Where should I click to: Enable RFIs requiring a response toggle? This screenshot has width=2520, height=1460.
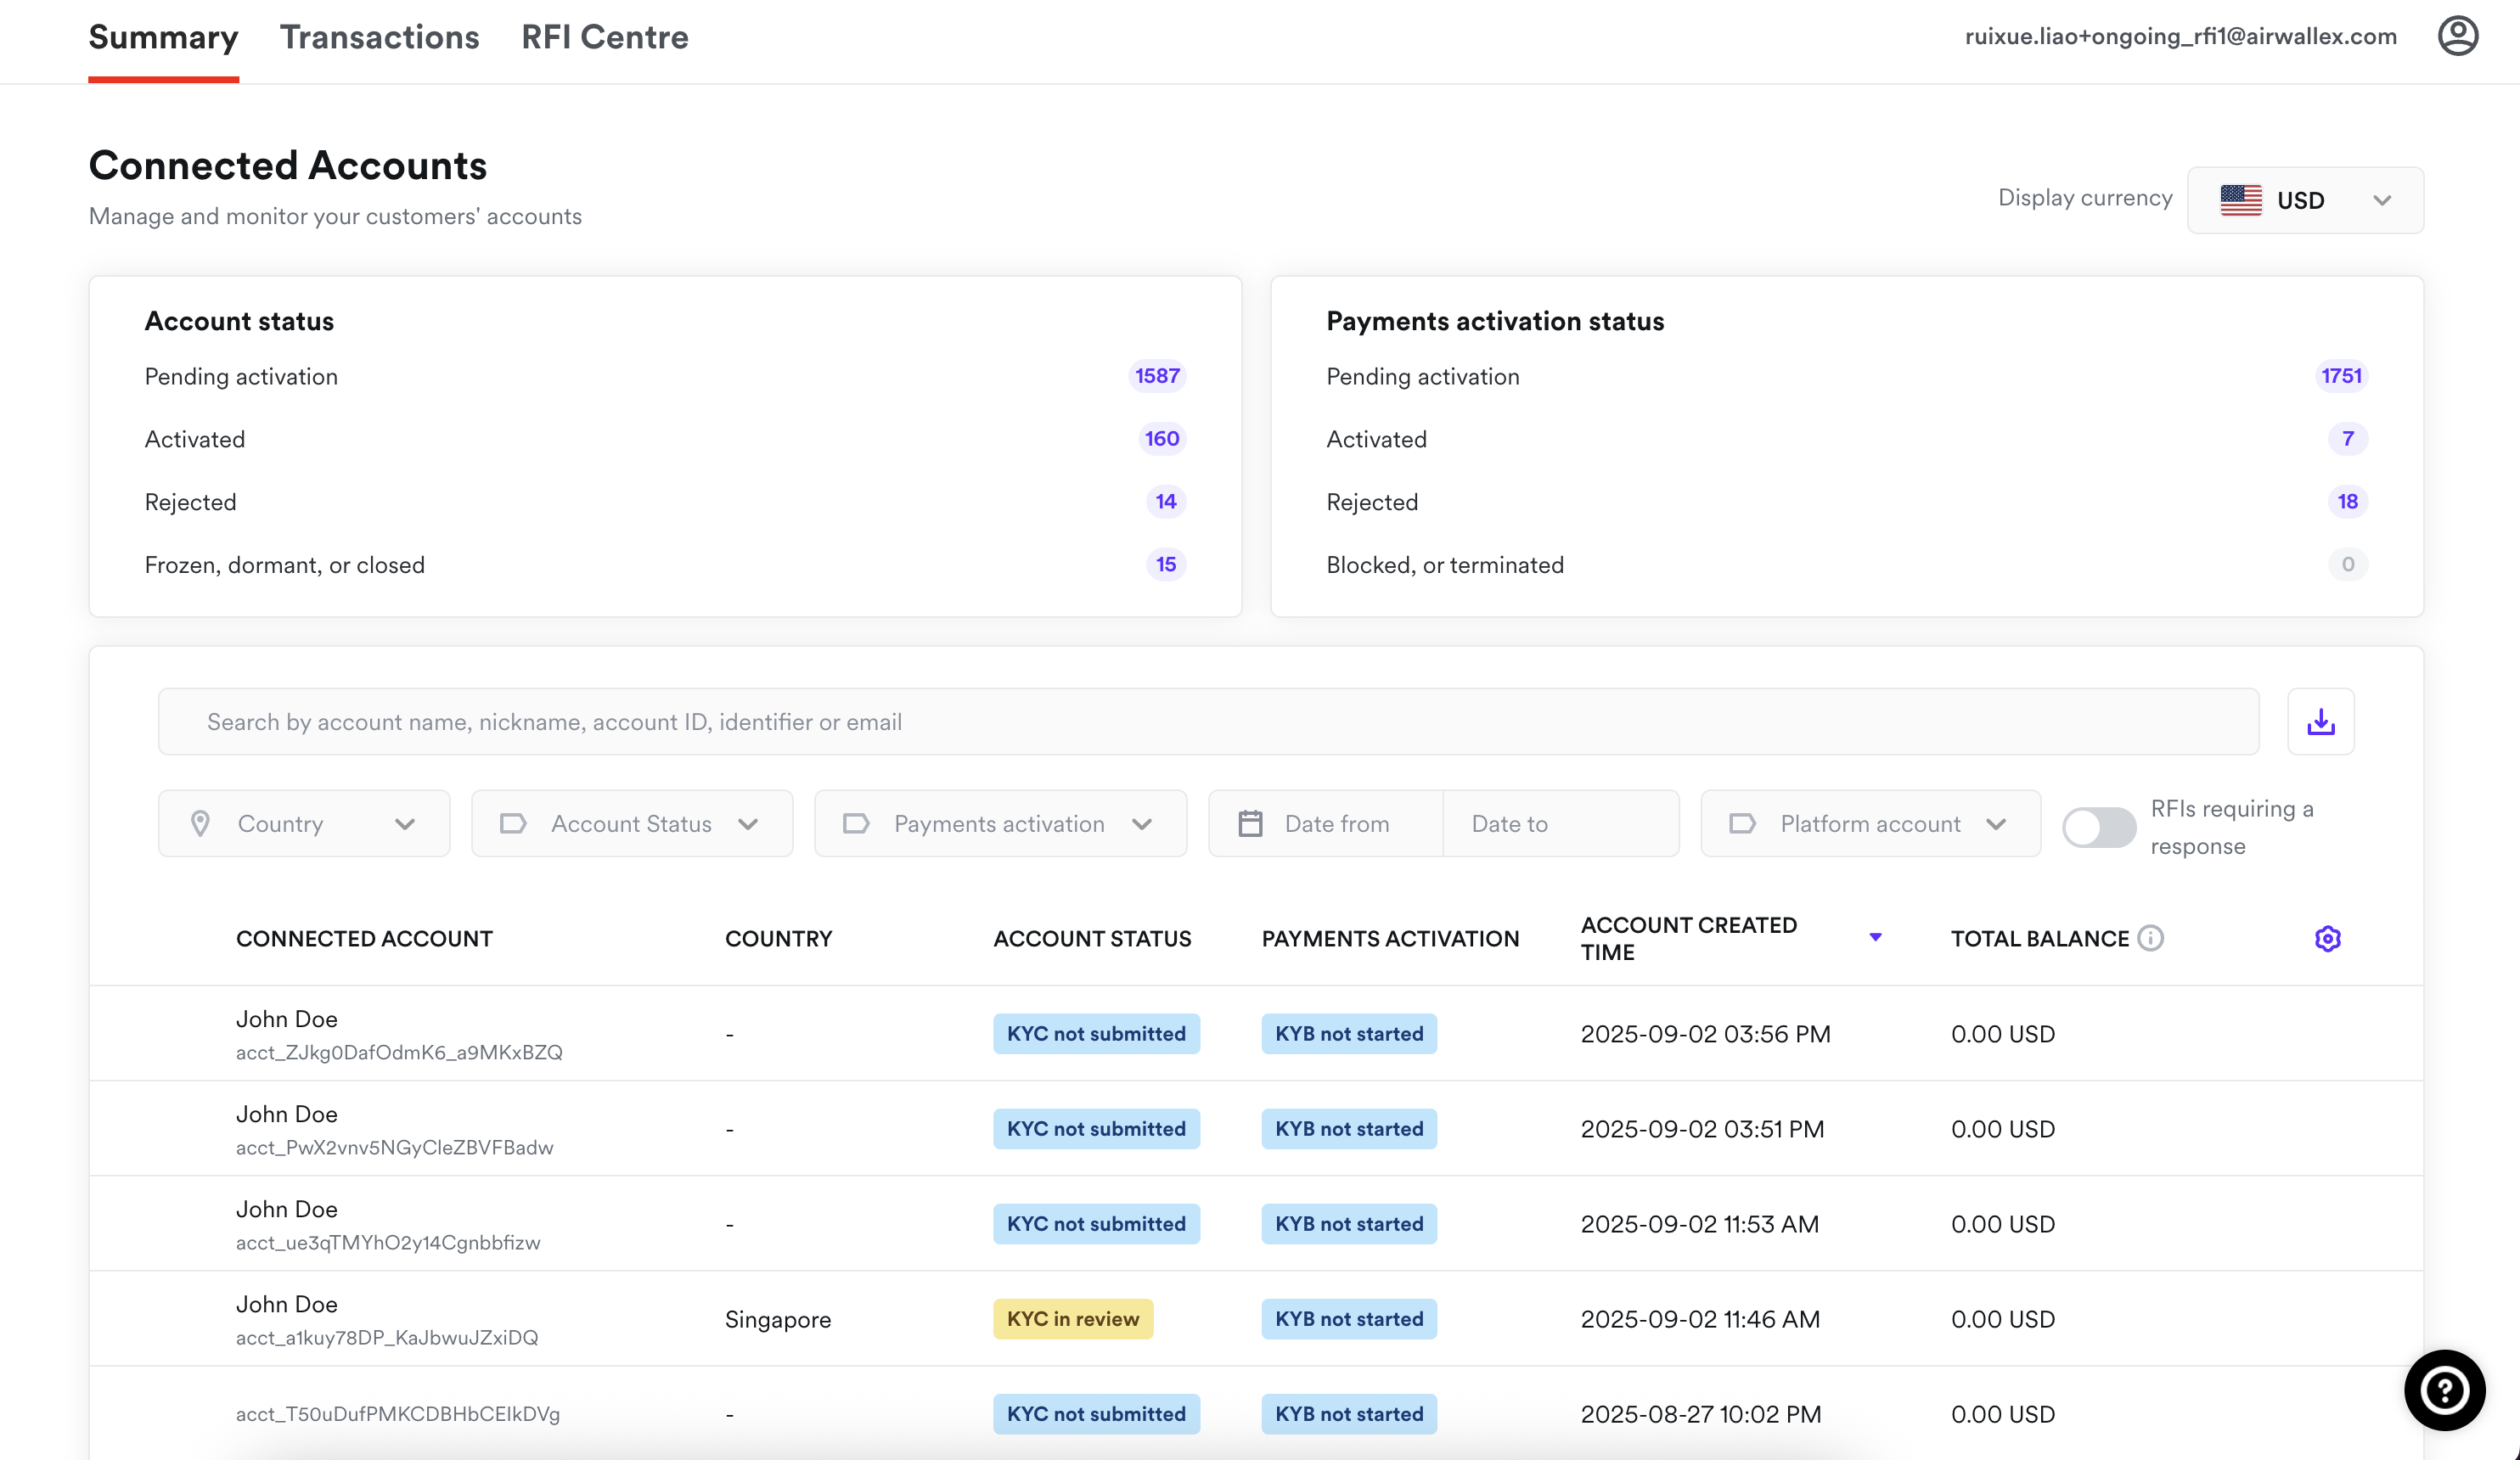[2098, 827]
